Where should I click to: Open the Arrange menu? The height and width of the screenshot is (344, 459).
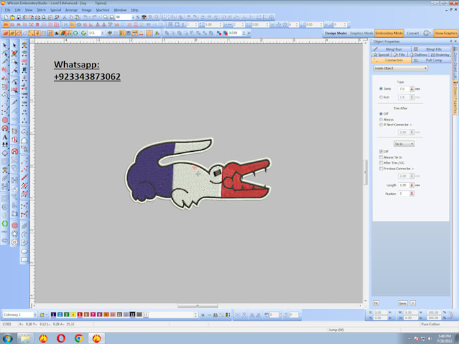pos(71,10)
